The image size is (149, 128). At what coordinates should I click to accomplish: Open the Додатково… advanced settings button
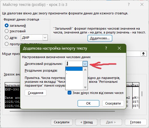100,38
